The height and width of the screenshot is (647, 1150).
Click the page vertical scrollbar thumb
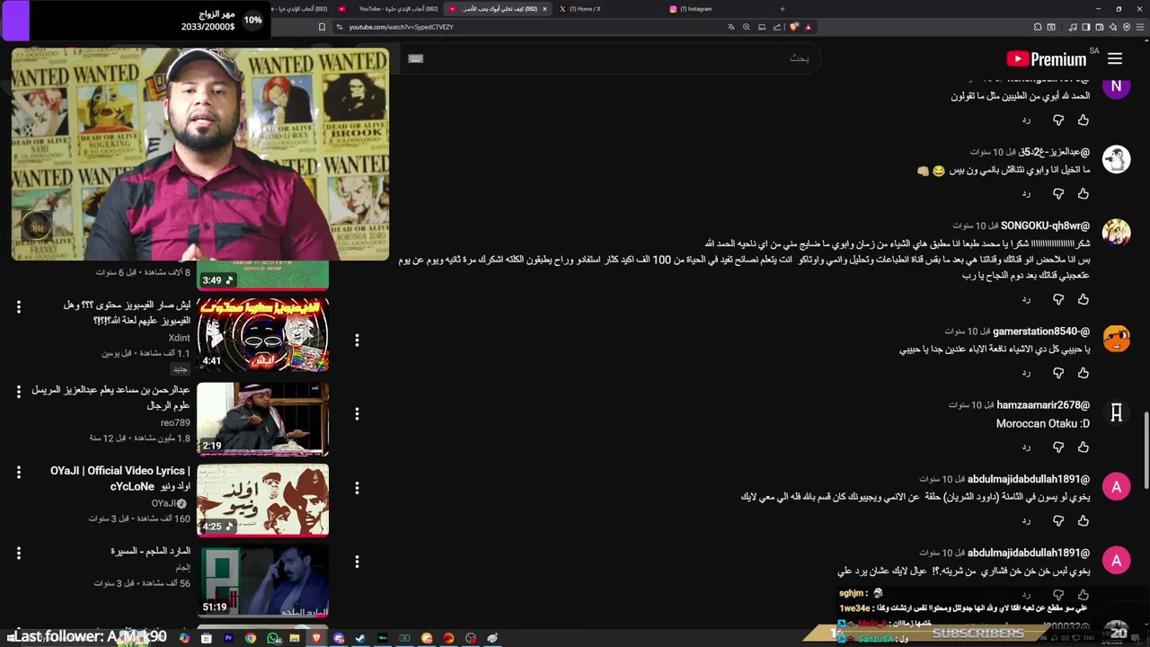(x=1146, y=450)
